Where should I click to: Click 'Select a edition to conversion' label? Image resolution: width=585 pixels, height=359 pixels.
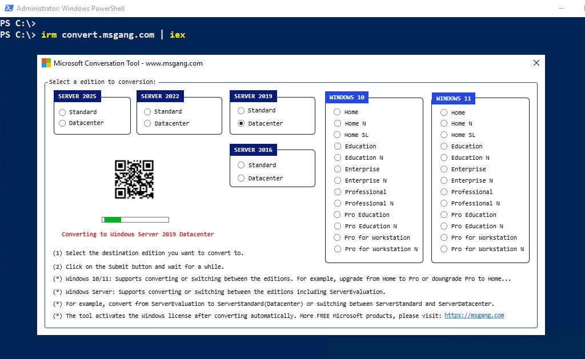(x=103, y=82)
